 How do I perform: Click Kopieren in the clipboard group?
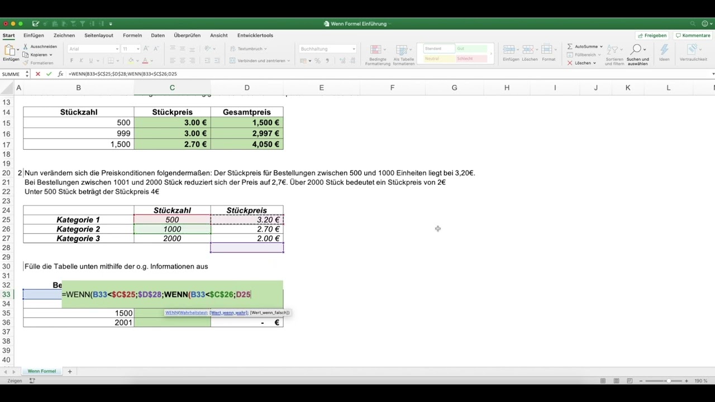pyautogui.click(x=37, y=55)
